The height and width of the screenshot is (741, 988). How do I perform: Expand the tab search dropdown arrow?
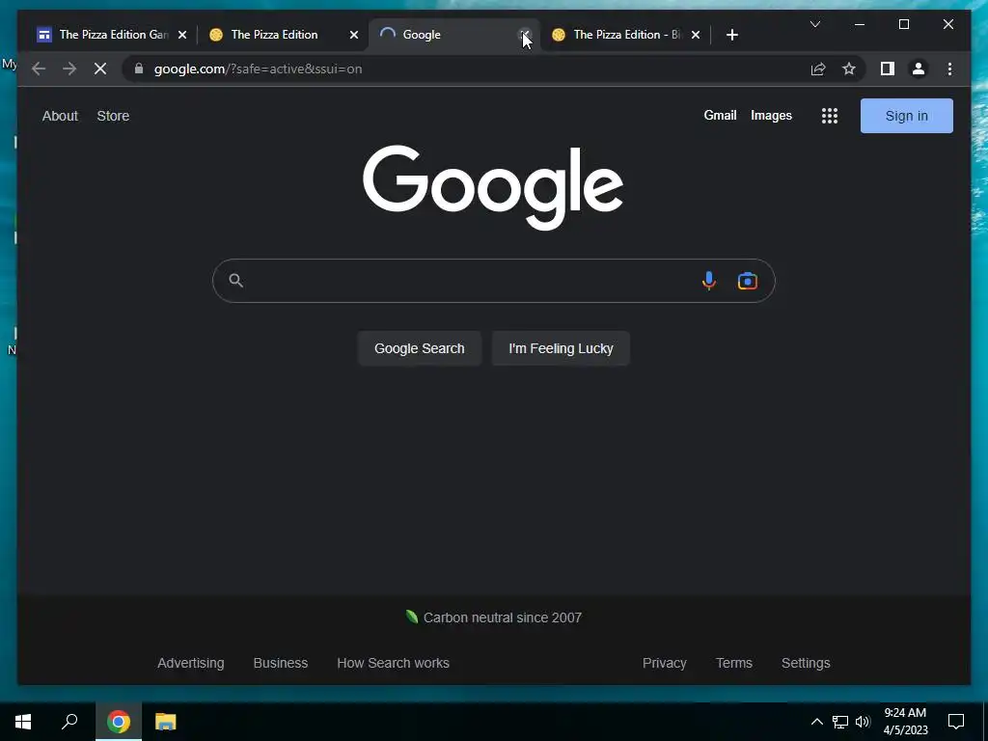pyautogui.click(x=814, y=24)
